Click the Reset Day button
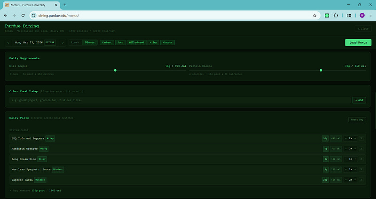The width and height of the screenshot is (376, 199). pyautogui.click(x=357, y=119)
